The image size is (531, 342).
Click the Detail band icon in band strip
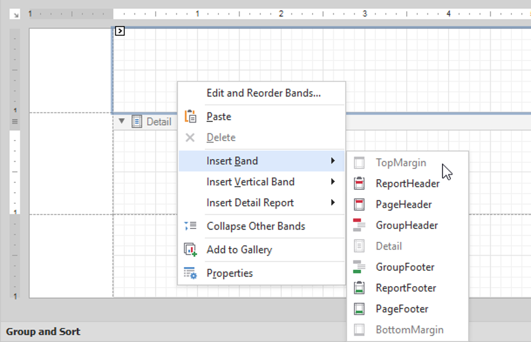[x=136, y=121]
